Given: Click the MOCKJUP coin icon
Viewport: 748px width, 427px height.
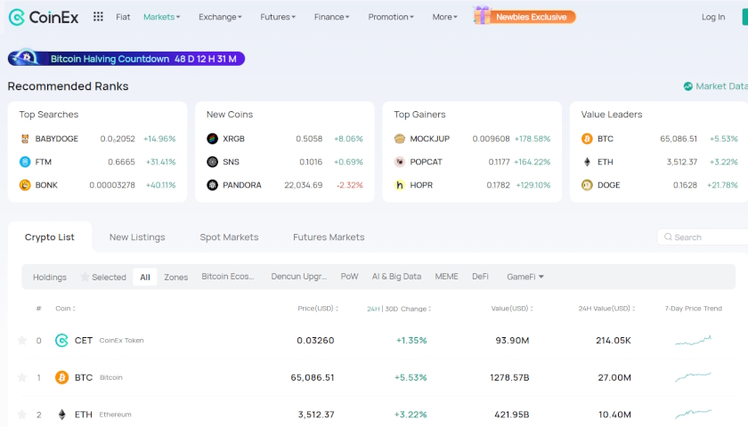Looking at the screenshot, I should tap(400, 139).
